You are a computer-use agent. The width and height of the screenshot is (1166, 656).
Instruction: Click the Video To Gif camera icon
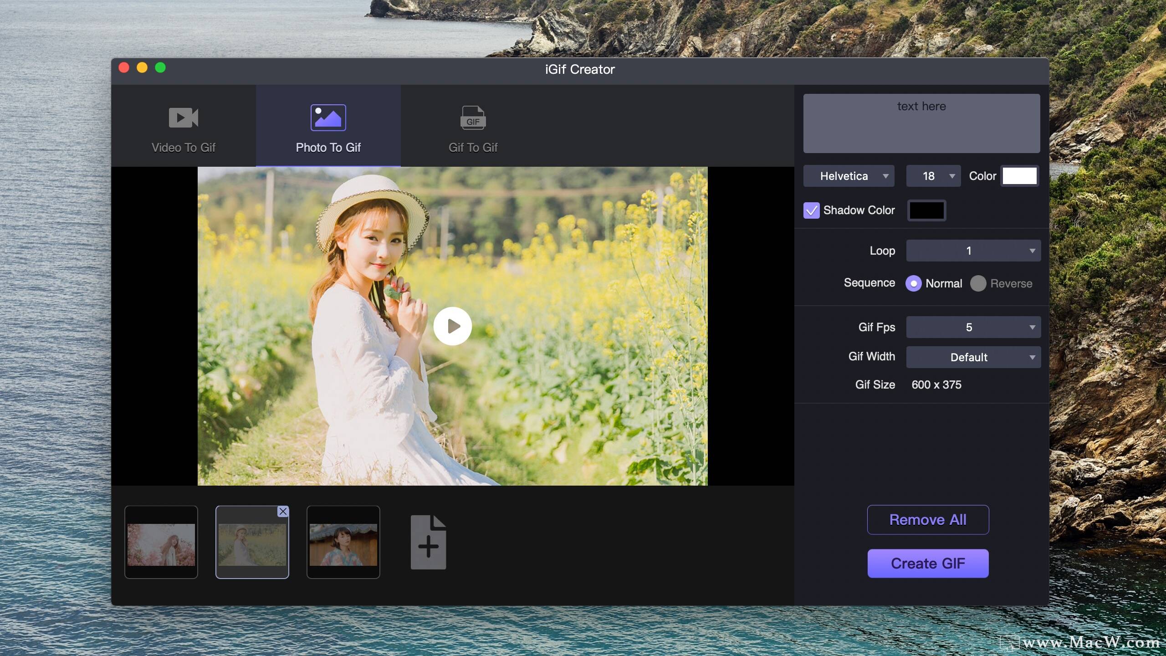click(184, 118)
